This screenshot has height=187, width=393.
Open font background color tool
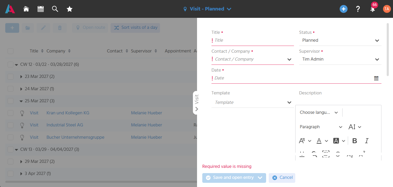pyautogui.click(x=339, y=141)
